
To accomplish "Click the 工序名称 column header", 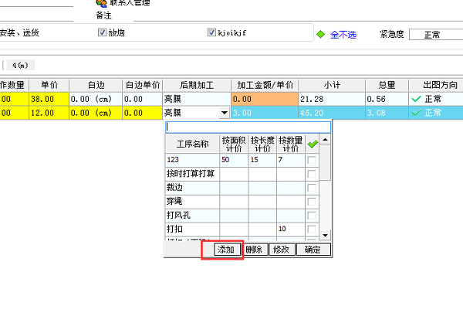I will (x=192, y=144).
